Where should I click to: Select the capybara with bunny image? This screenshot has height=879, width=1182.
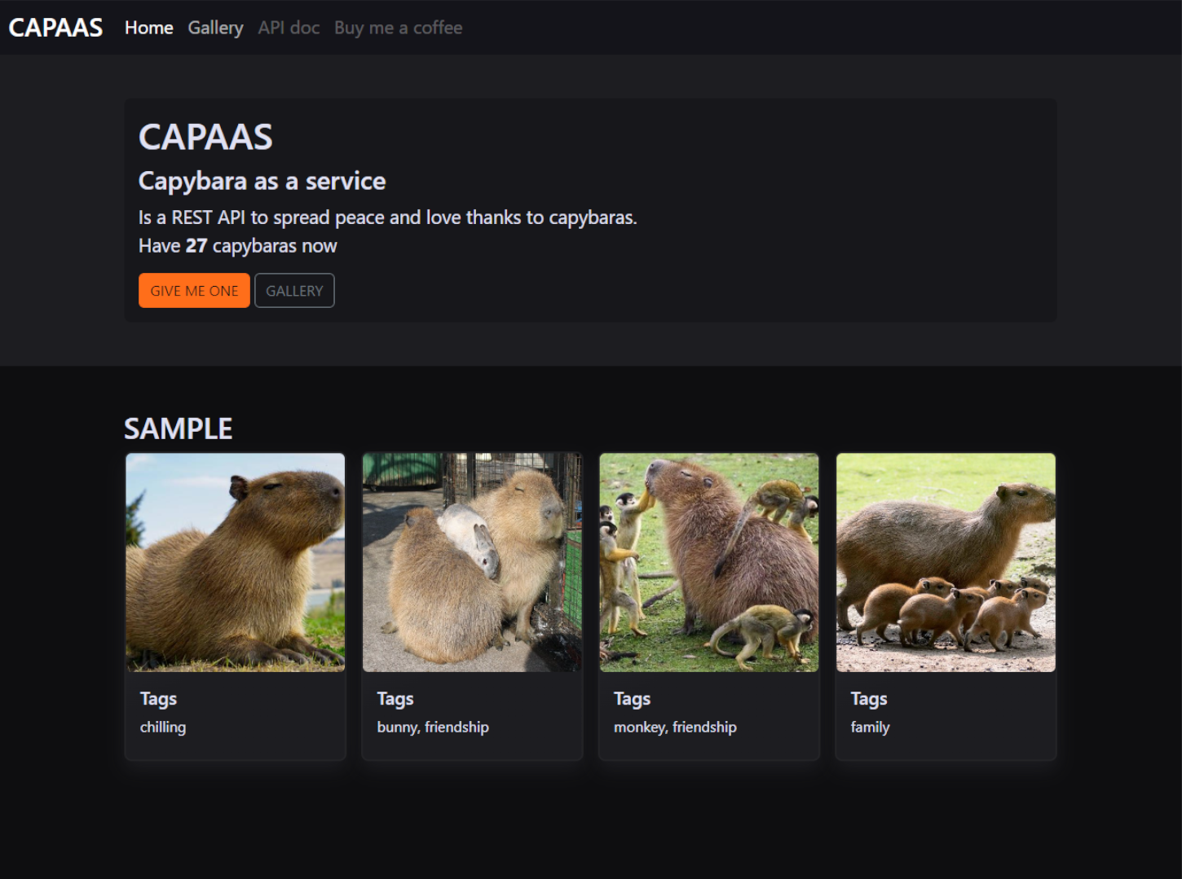(472, 562)
